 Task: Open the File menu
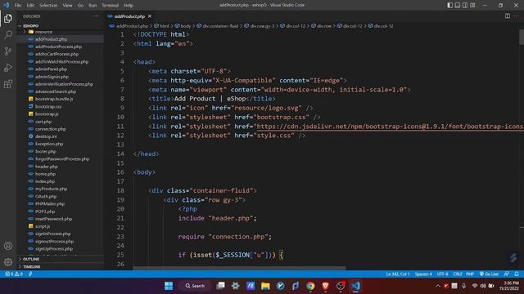pyautogui.click(x=18, y=6)
